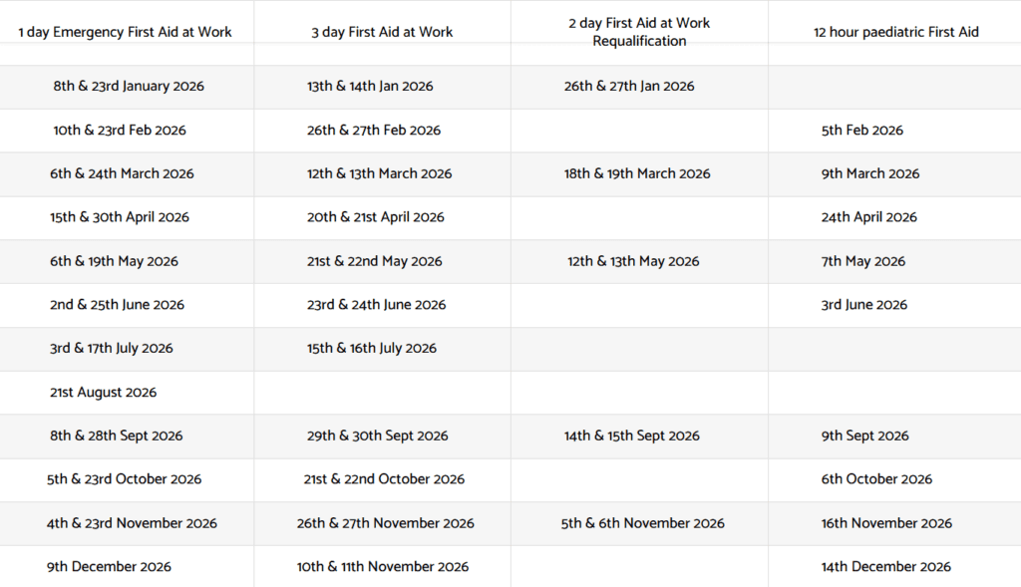The image size is (1021, 587).
Task: Select the '18th & 19th March 2026' cell
Action: (x=637, y=173)
